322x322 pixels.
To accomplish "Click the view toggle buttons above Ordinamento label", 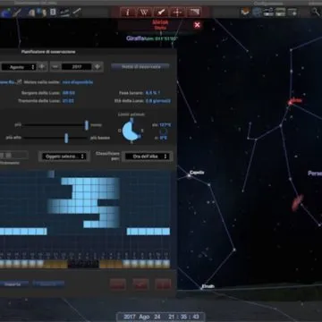I will pos(13,156).
